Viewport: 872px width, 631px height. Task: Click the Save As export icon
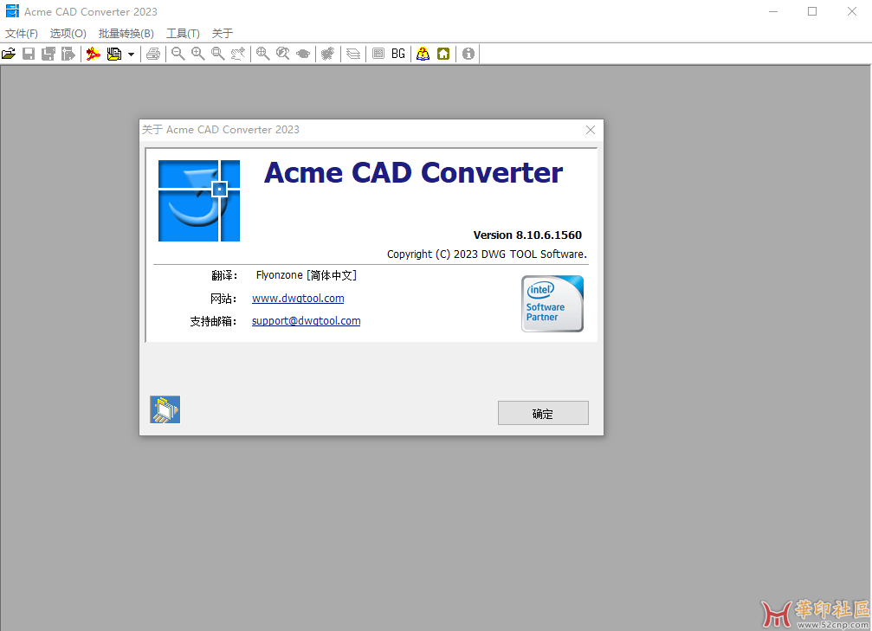(68, 54)
